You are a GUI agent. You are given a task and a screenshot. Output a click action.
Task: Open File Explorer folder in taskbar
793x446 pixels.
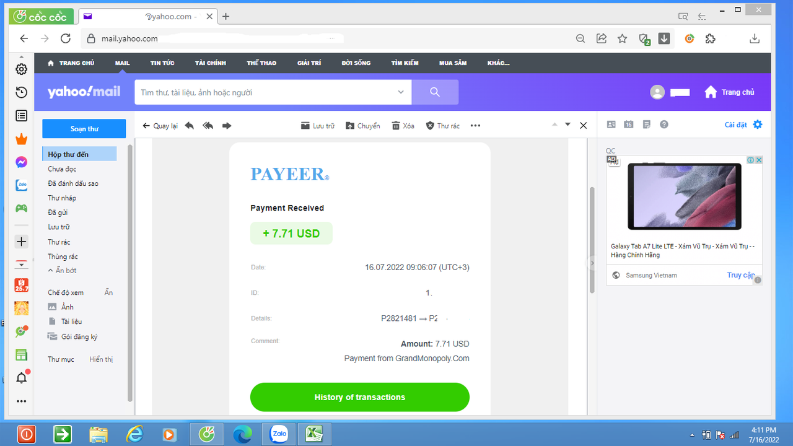pos(99,434)
